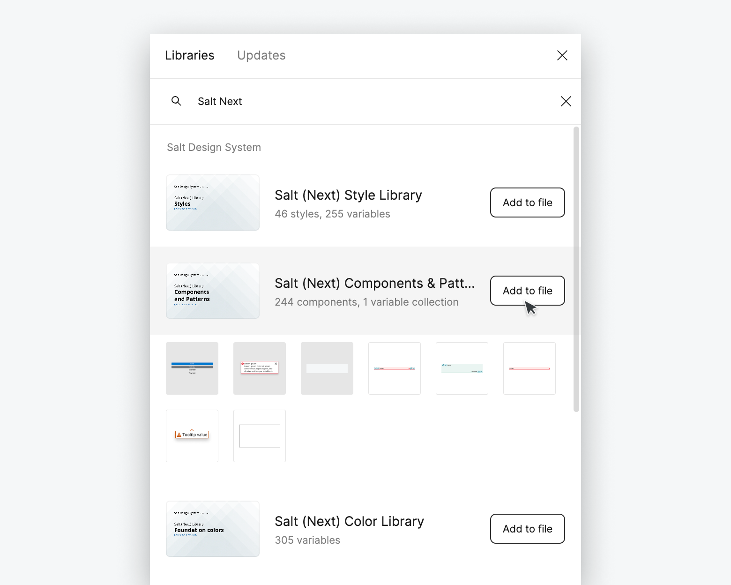Add Salt (Next) Components & Patterns to file
731x585 pixels.
527,291
